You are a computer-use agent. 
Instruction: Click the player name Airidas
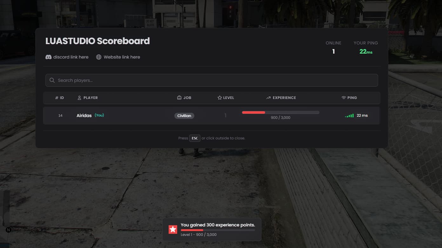84,115
